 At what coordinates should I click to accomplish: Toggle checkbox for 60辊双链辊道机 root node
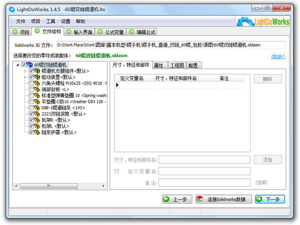(x=23, y=64)
